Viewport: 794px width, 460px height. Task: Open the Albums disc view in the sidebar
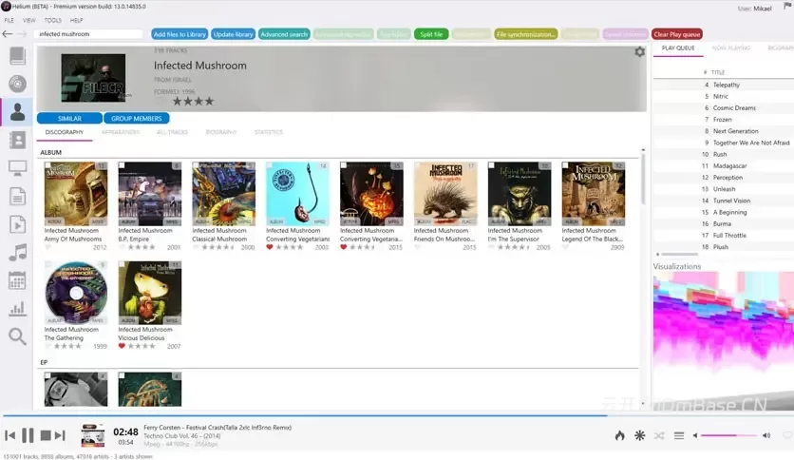(x=17, y=84)
